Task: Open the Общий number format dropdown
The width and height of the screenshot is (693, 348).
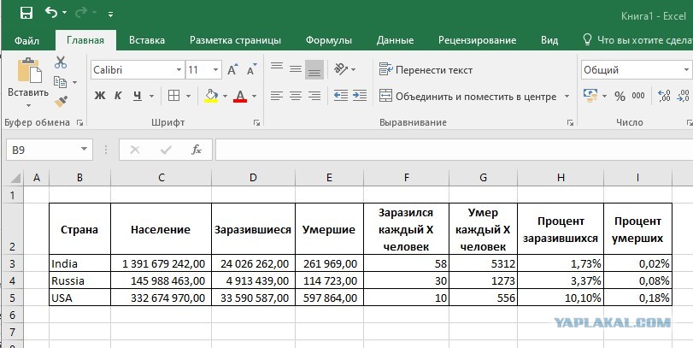Action: pyautogui.click(x=686, y=70)
